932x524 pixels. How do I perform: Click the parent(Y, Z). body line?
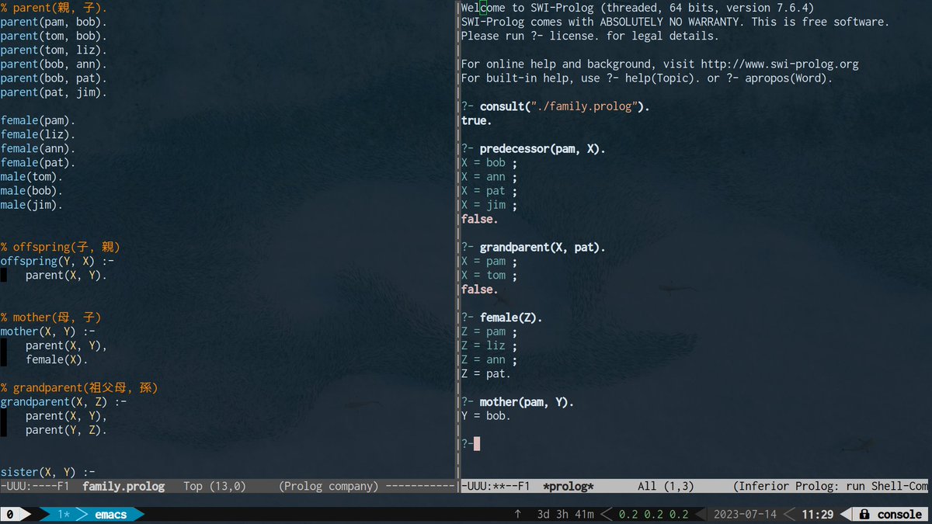pyautogui.click(x=66, y=430)
